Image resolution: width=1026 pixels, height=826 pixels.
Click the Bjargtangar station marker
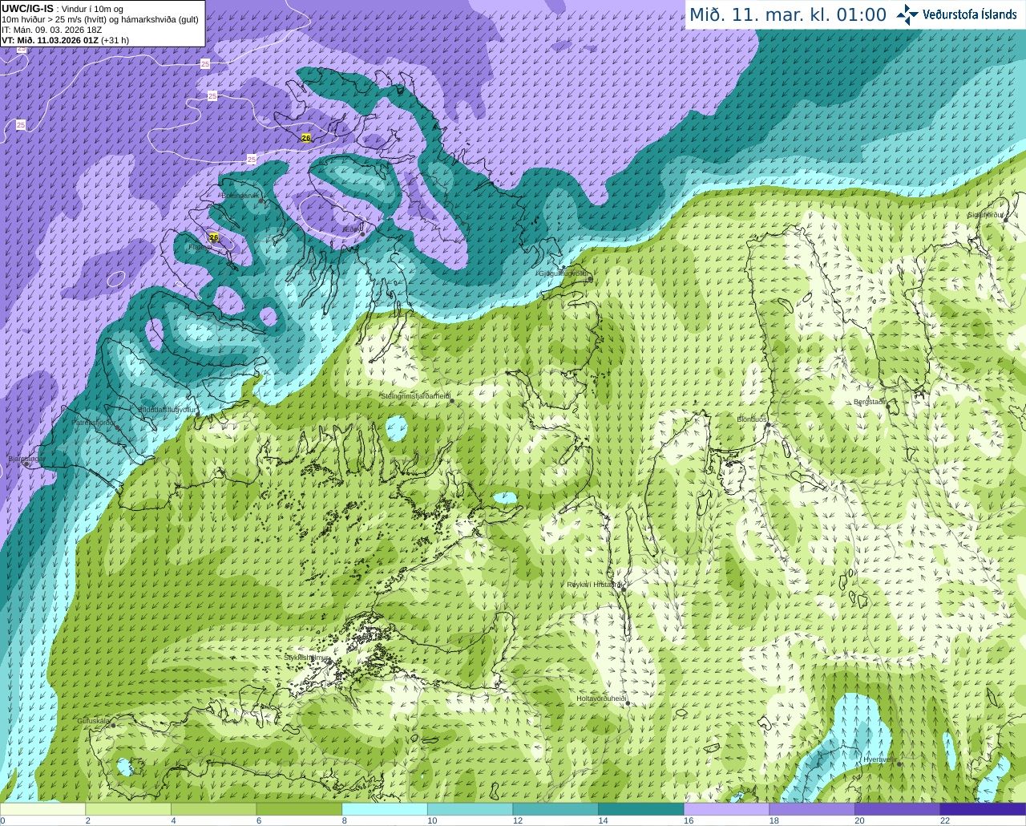tap(26, 464)
